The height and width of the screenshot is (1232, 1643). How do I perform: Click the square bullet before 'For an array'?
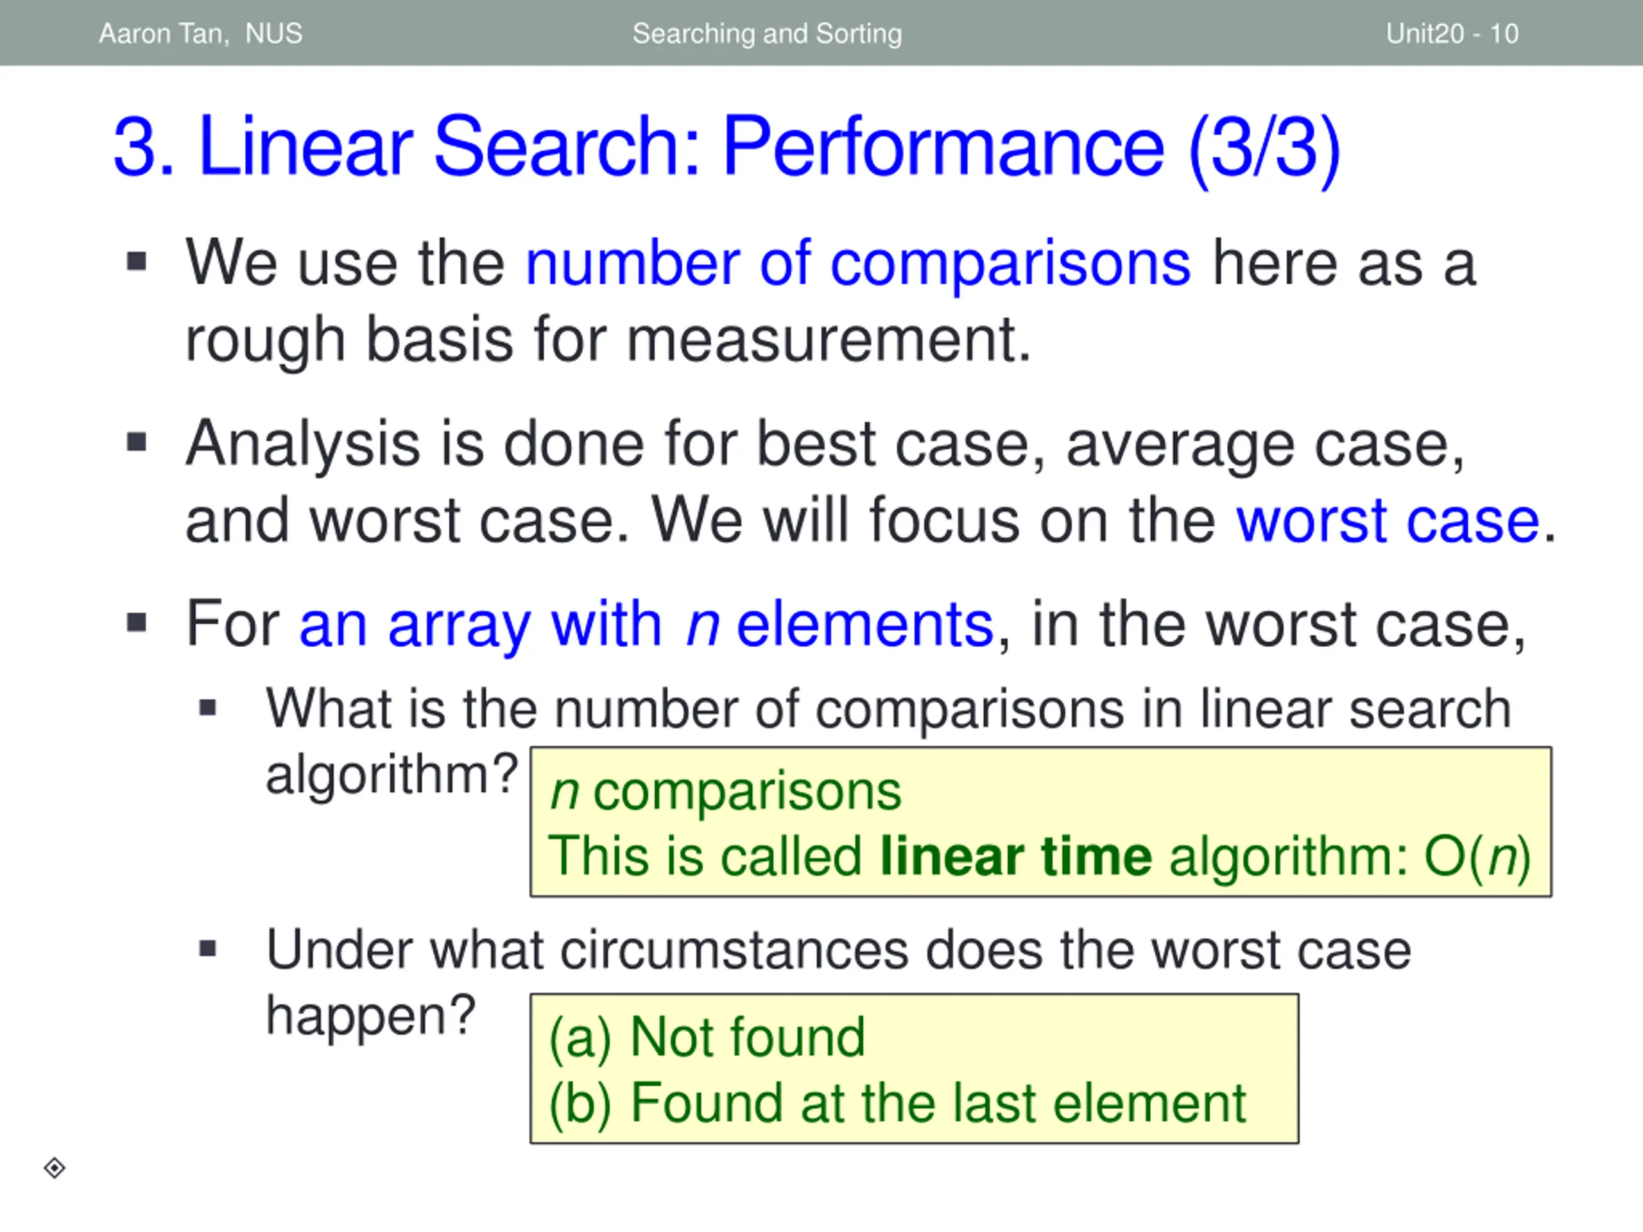coord(137,622)
